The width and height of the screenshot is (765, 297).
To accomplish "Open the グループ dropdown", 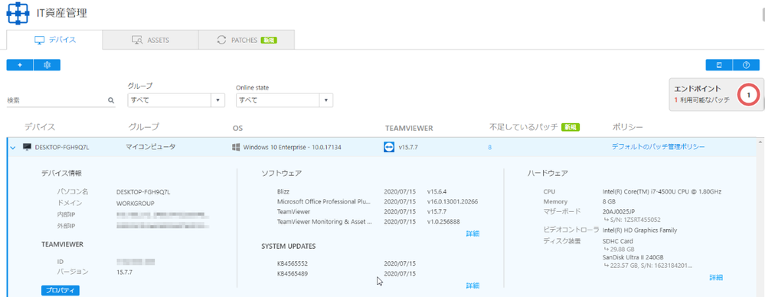I will [x=176, y=100].
